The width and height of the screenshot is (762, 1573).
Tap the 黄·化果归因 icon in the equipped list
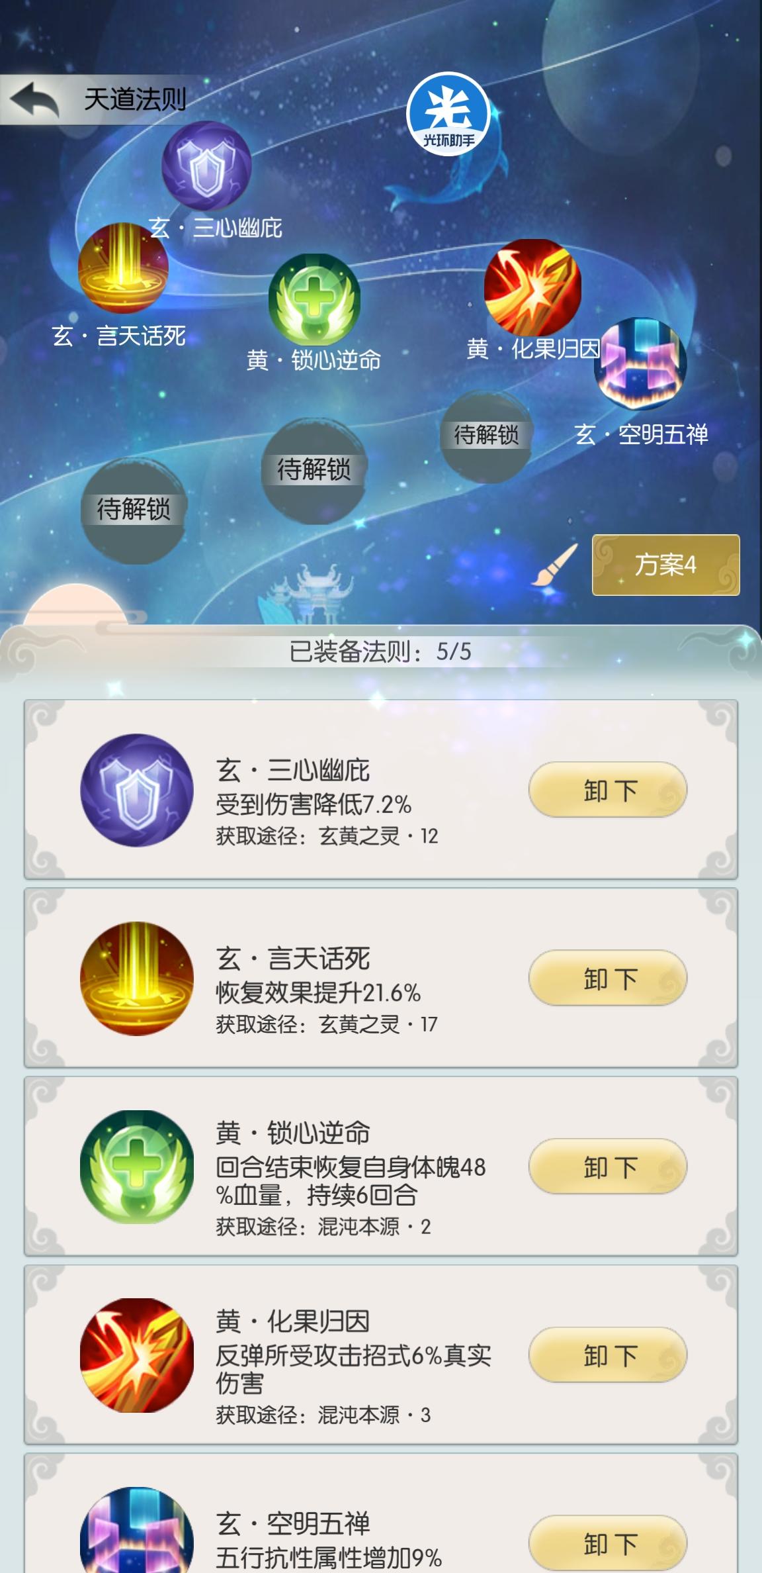[x=137, y=1355]
